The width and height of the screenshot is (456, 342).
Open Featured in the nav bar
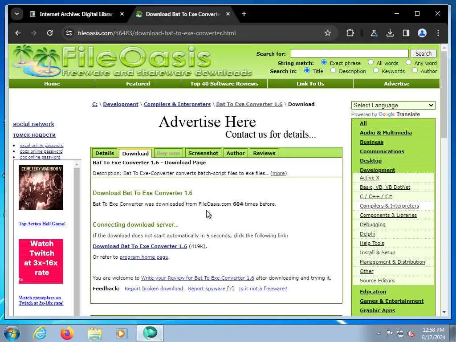pyautogui.click(x=138, y=84)
